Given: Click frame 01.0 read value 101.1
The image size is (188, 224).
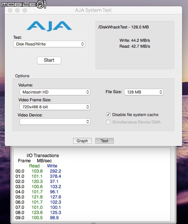Looking at the screenshot, I should click(37, 176).
